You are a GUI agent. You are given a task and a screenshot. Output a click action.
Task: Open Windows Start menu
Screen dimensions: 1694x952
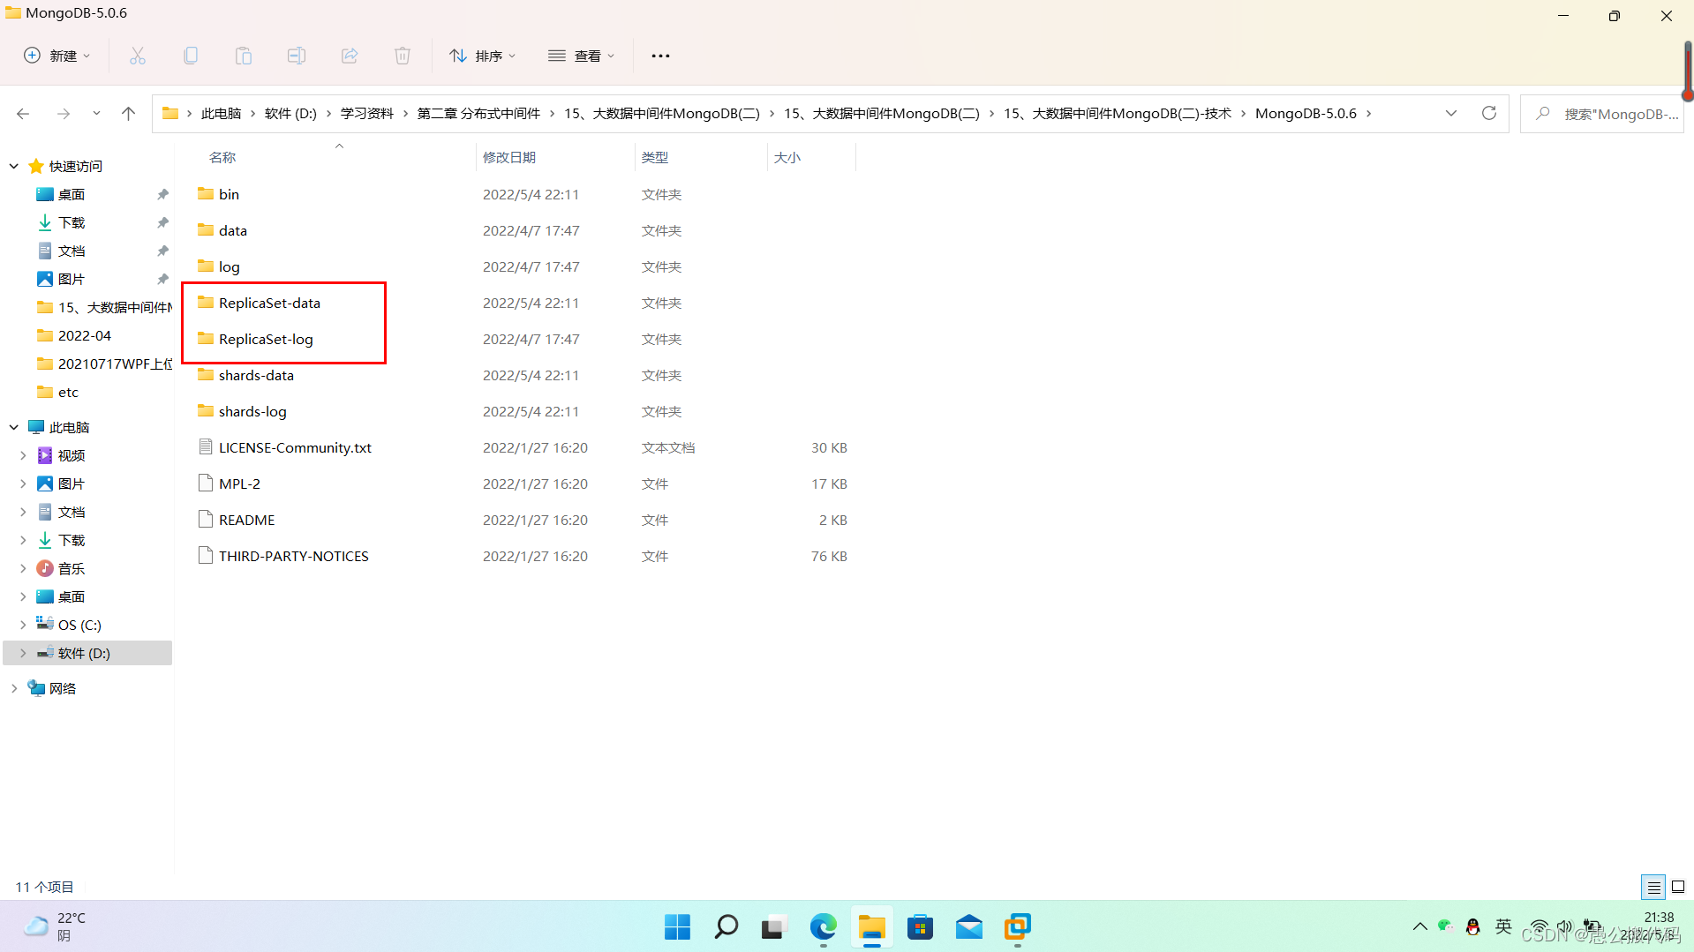pyautogui.click(x=678, y=927)
